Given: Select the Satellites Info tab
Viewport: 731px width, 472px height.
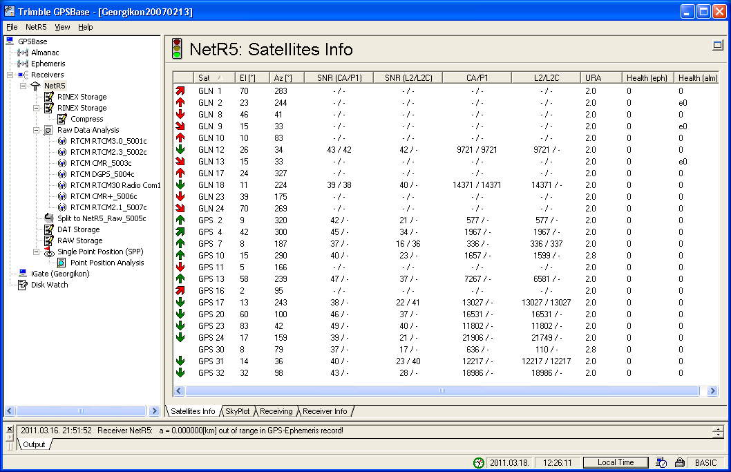Looking at the screenshot, I should [193, 411].
